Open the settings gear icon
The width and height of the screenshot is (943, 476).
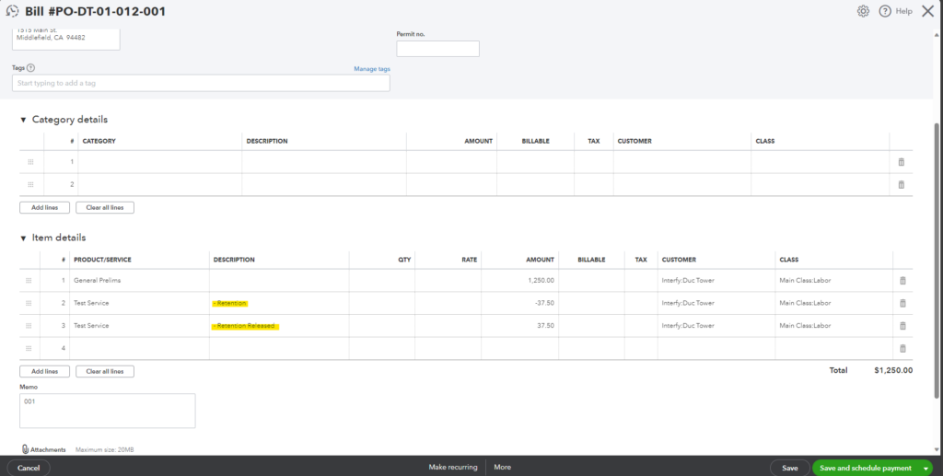click(x=863, y=11)
